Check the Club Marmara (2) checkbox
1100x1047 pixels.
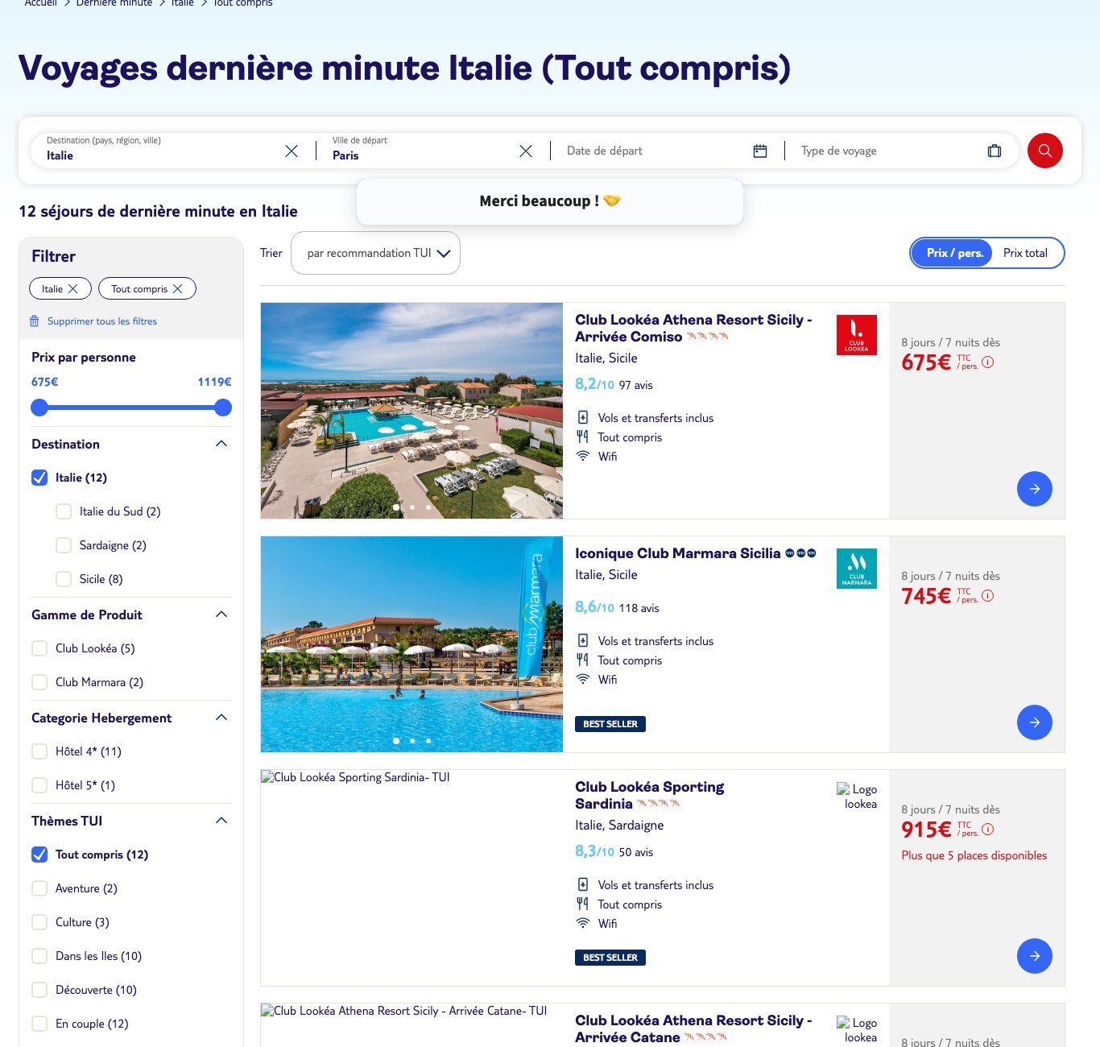tap(39, 682)
